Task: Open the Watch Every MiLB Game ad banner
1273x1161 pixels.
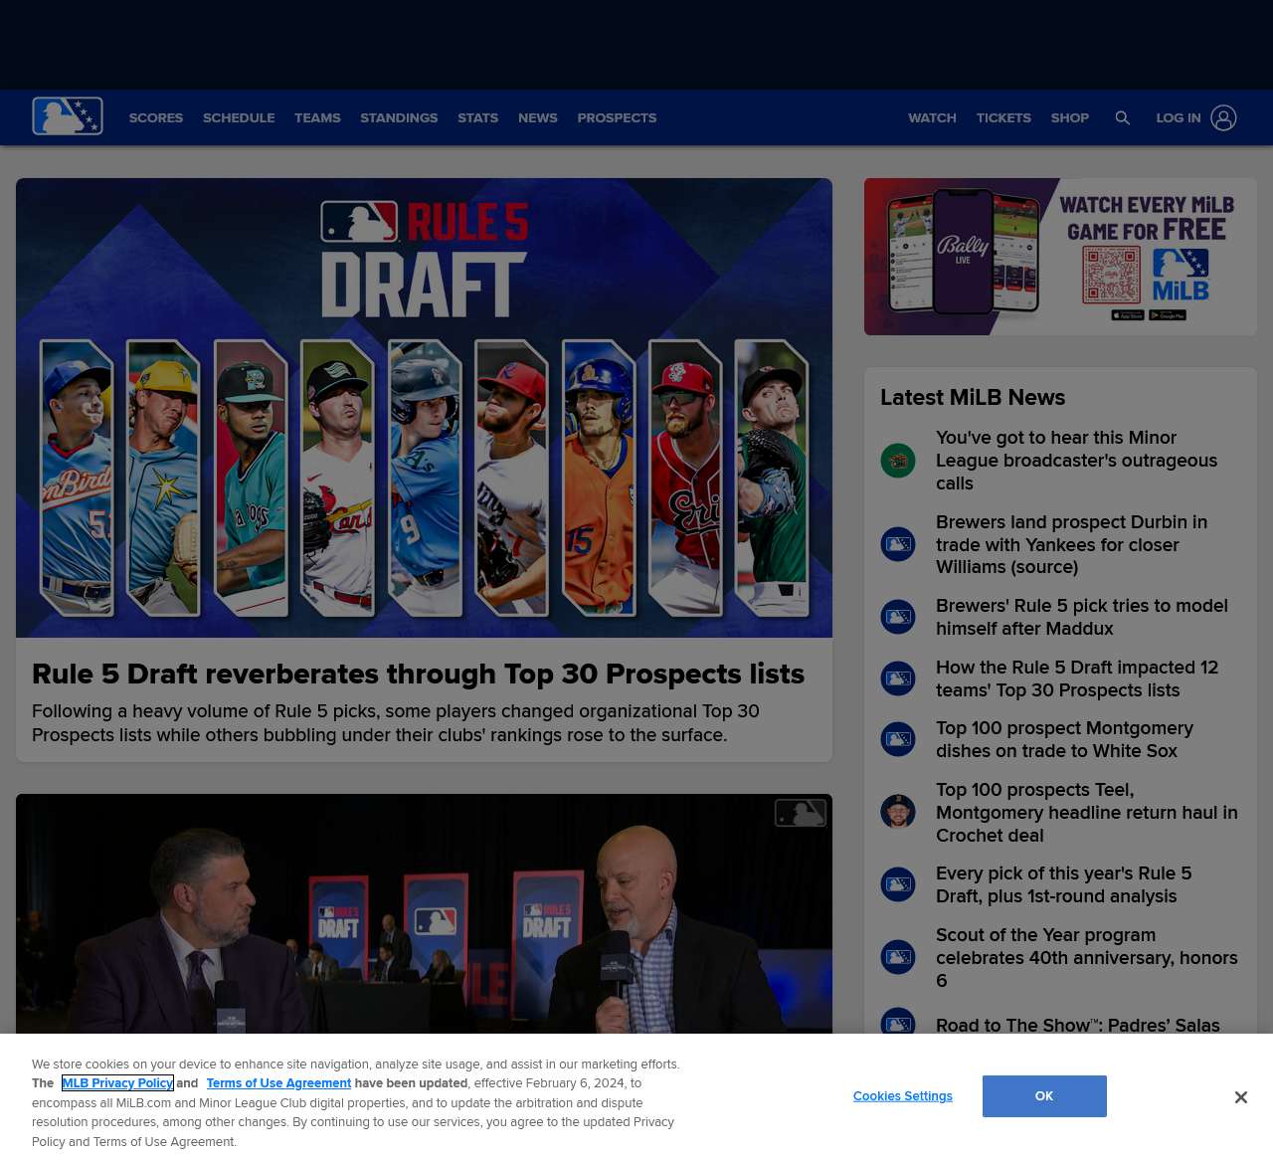Action: coord(1060,257)
